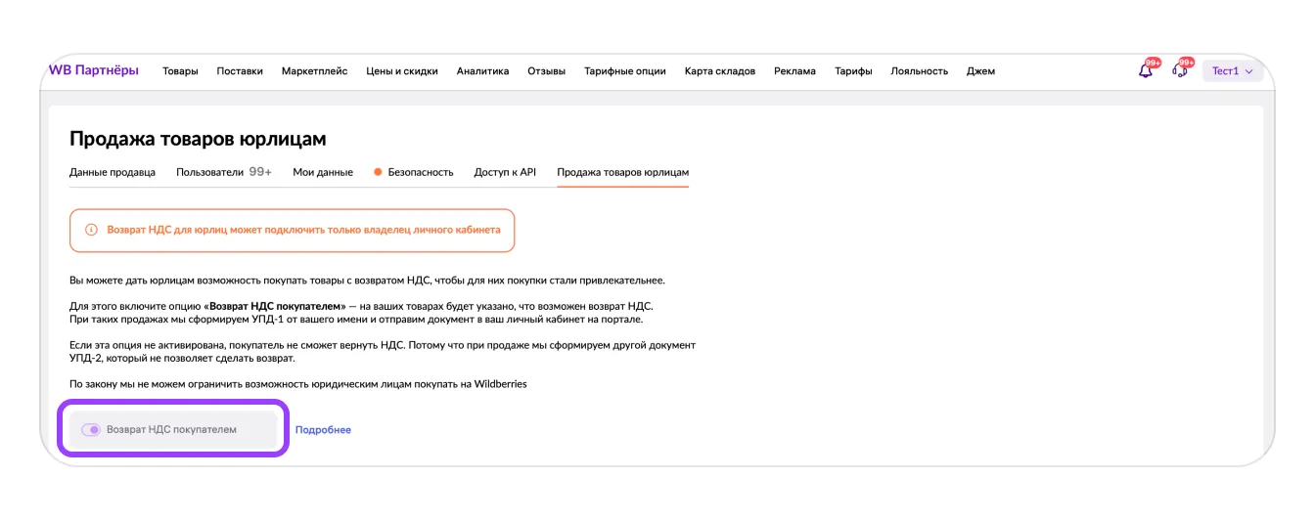Open the Безопасность tab
Screen dimensions: 1315x520
click(x=420, y=172)
